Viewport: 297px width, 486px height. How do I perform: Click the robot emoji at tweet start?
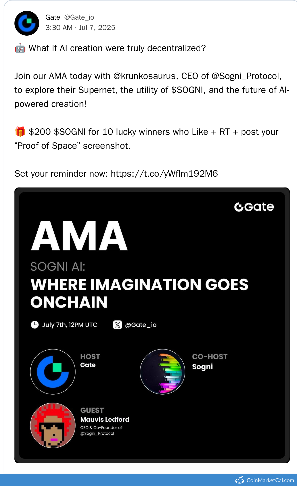pyautogui.click(x=20, y=48)
